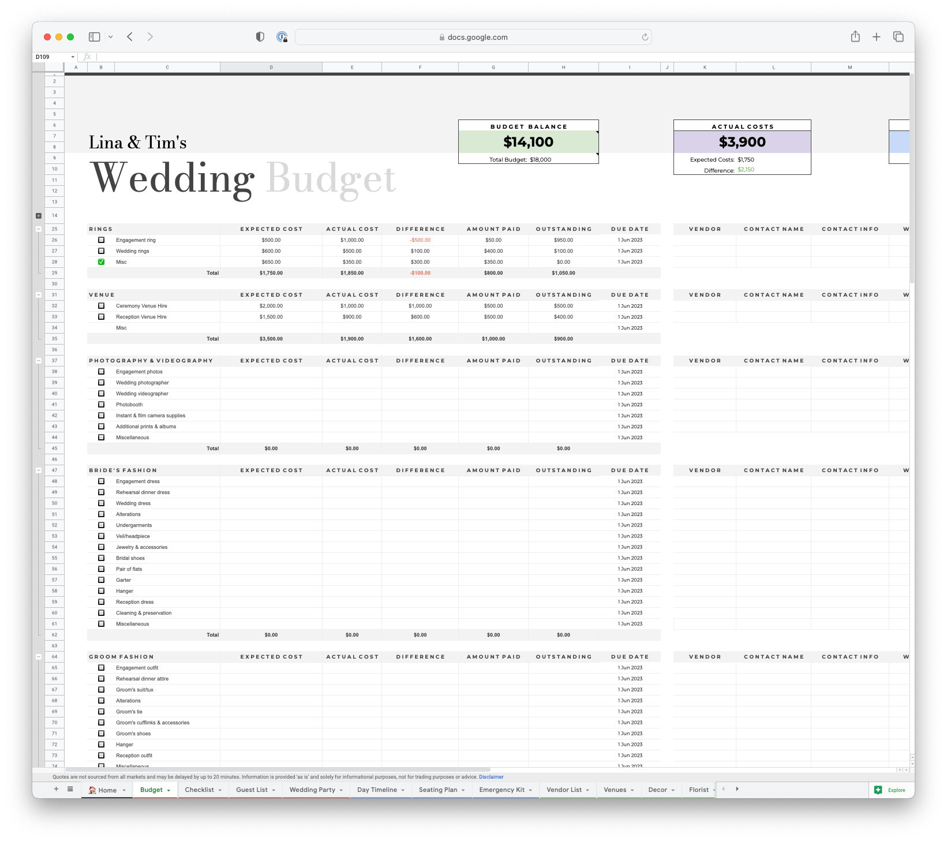Image resolution: width=947 pixels, height=841 pixels.
Task: Check the Wedding dress checkbox
Action: [x=101, y=503]
